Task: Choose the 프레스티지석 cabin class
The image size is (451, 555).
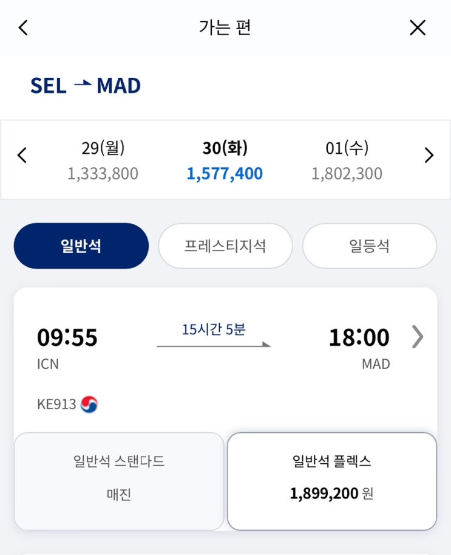Action: (225, 246)
